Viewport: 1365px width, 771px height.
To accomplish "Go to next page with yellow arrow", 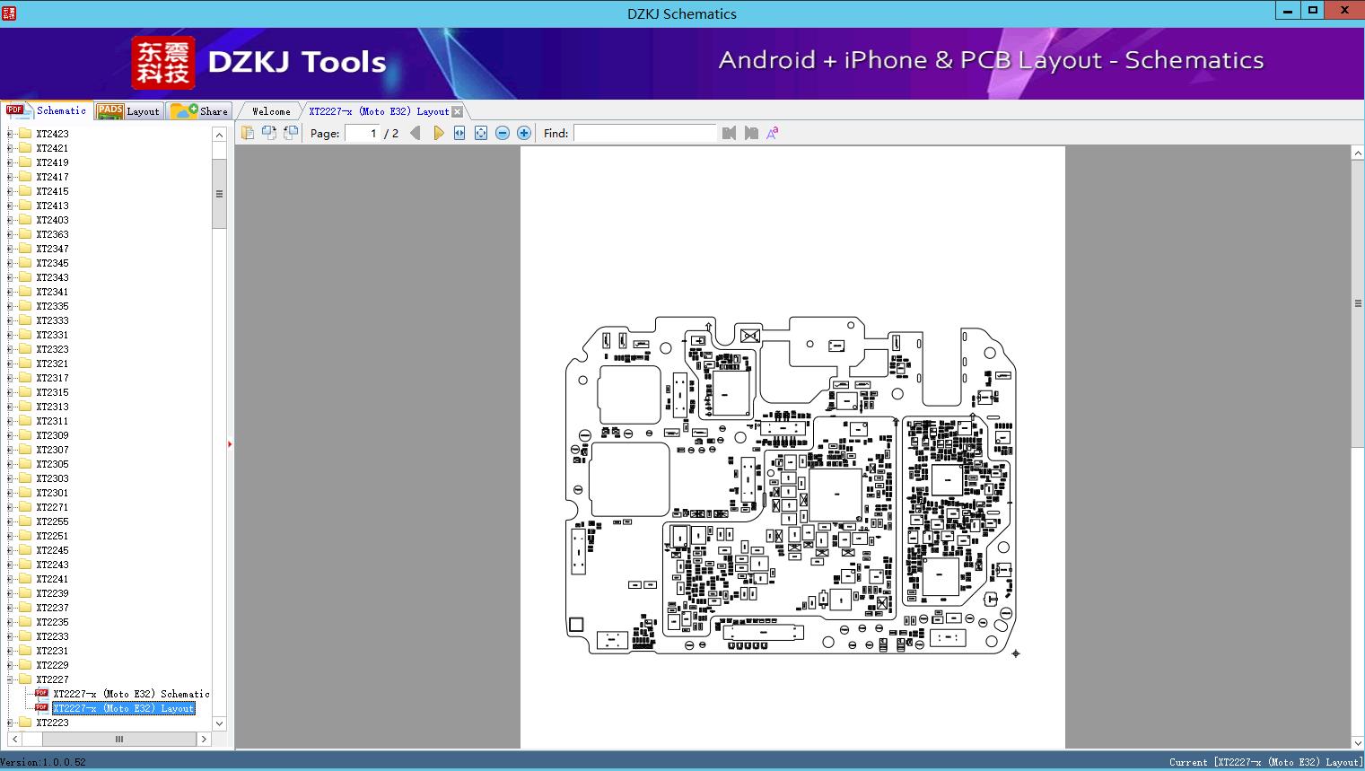I will pos(438,133).
